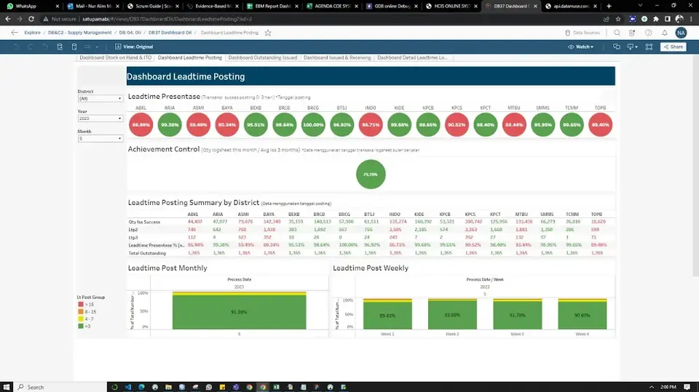
Task: Open Chrome three-dot menu
Action: pyautogui.click(x=691, y=19)
